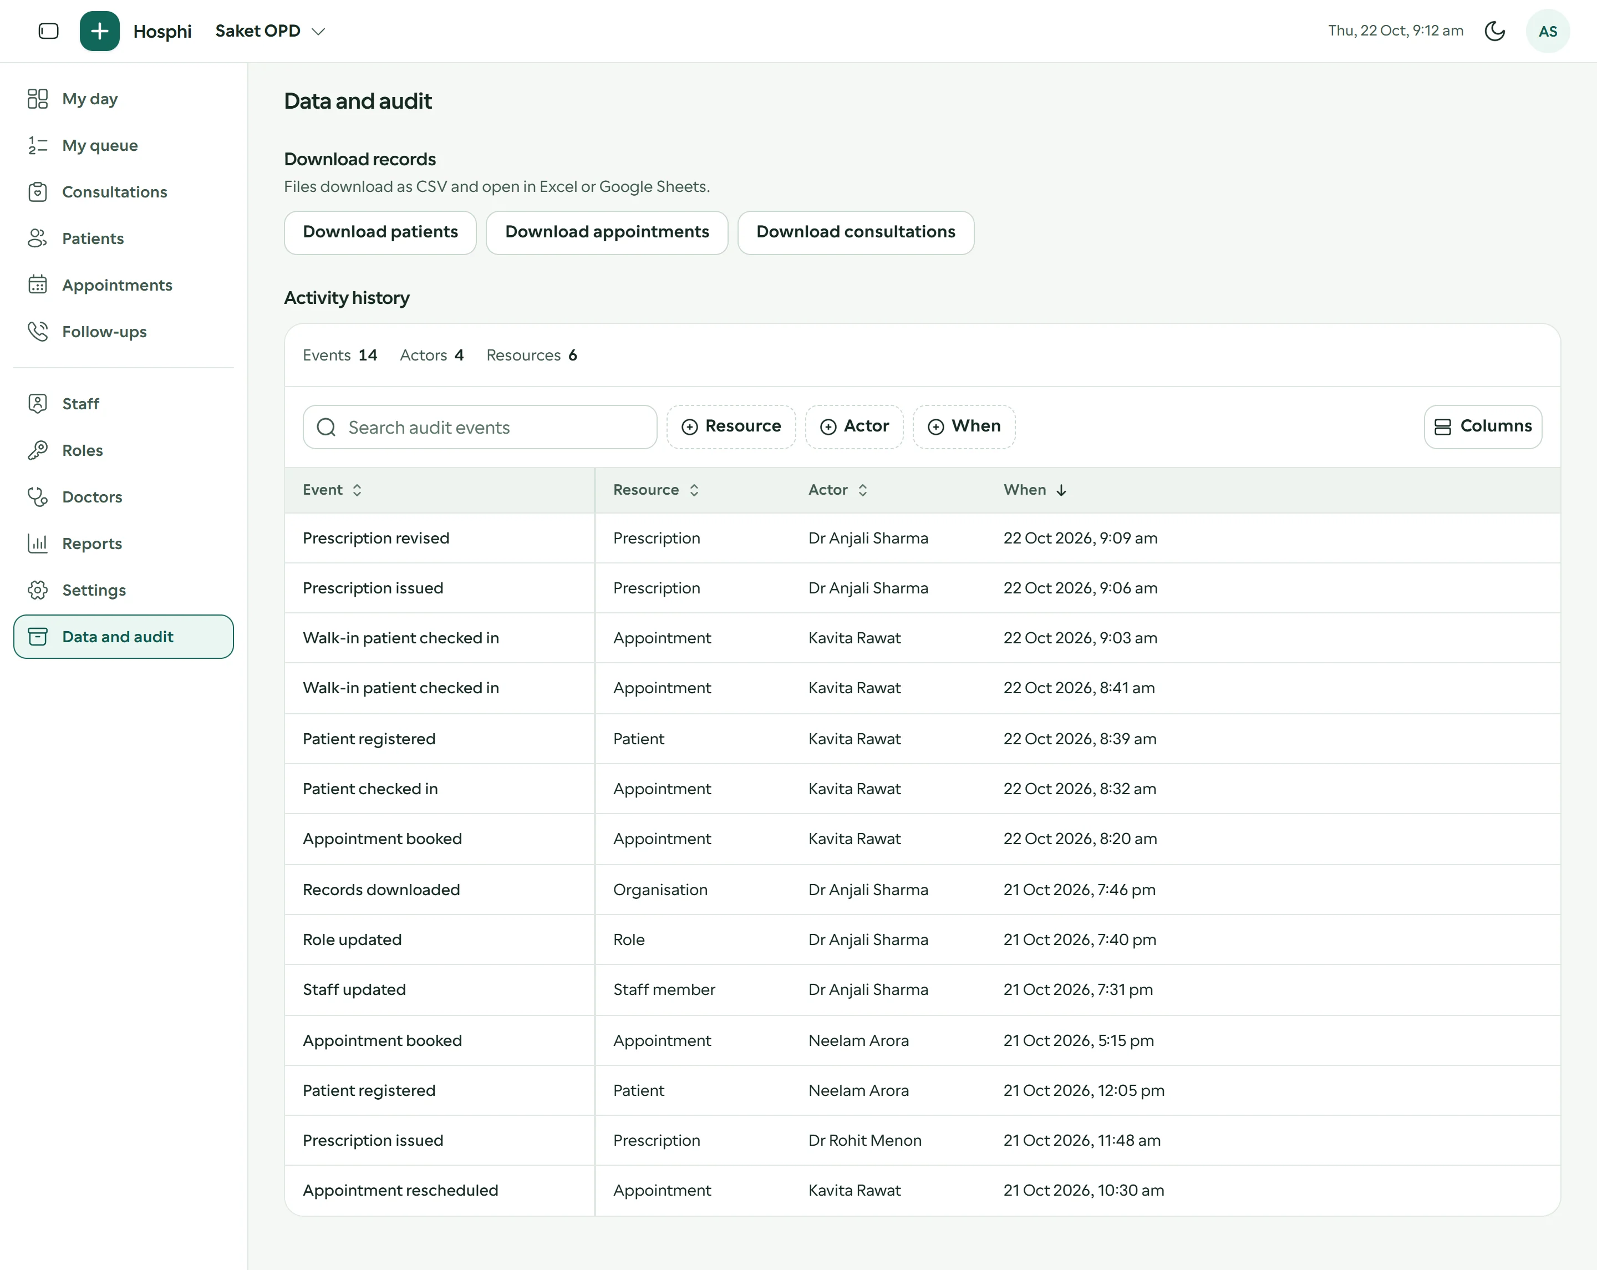Click the Follow-ups phone icon
The height and width of the screenshot is (1270, 1597).
point(38,331)
